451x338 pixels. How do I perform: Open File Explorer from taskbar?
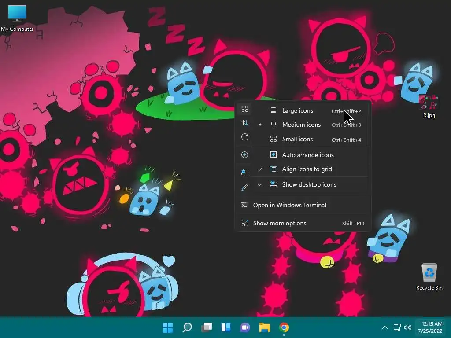pyautogui.click(x=265, y=327)
